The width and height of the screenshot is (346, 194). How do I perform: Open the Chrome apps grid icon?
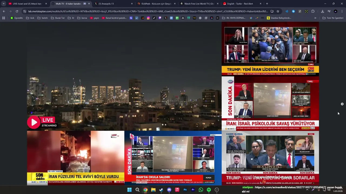(x=4, y=18)
